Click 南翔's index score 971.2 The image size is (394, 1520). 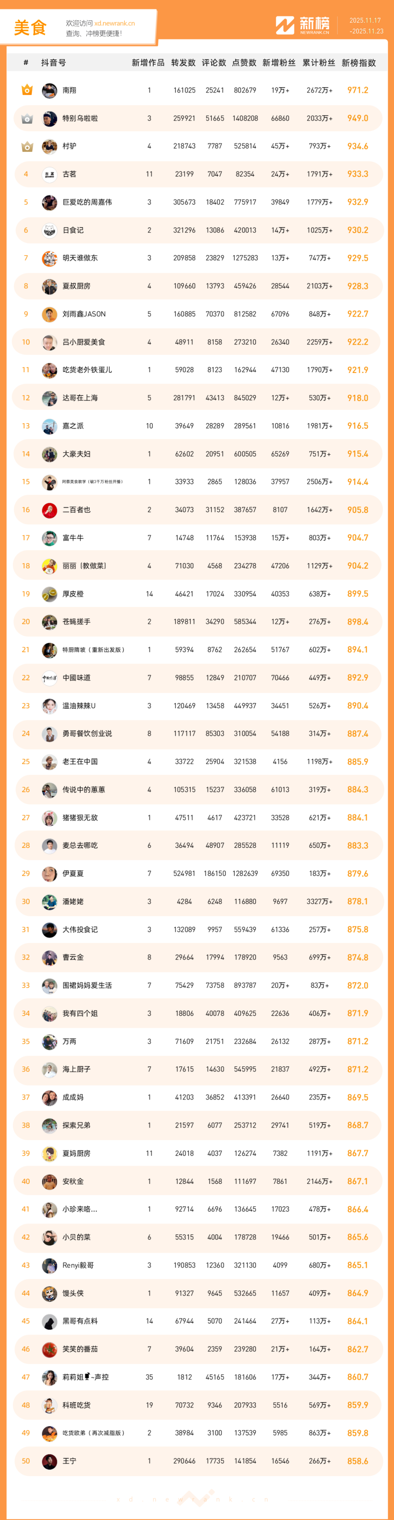pyautogui.click(x=358, y=90)
